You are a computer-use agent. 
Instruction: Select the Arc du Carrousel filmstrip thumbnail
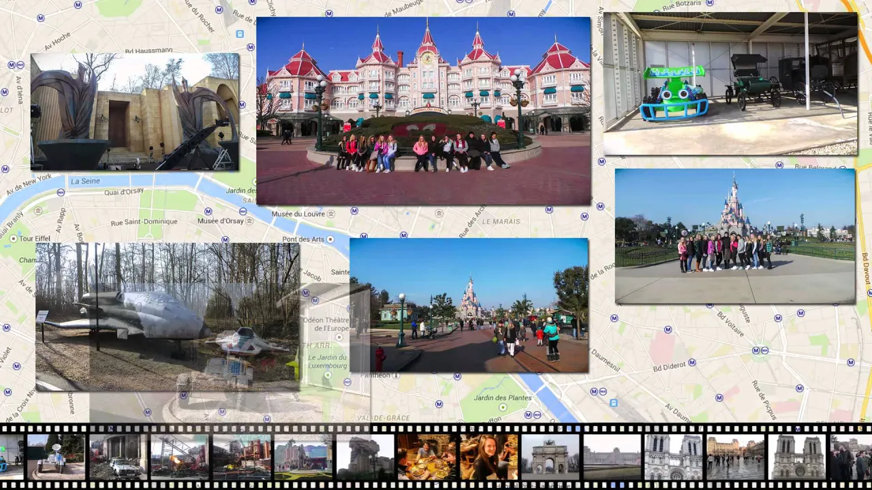[550, 457]
